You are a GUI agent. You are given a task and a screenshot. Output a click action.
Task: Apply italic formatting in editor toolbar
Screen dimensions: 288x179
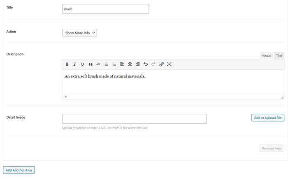pyautogui.click(x=75, y=64)
